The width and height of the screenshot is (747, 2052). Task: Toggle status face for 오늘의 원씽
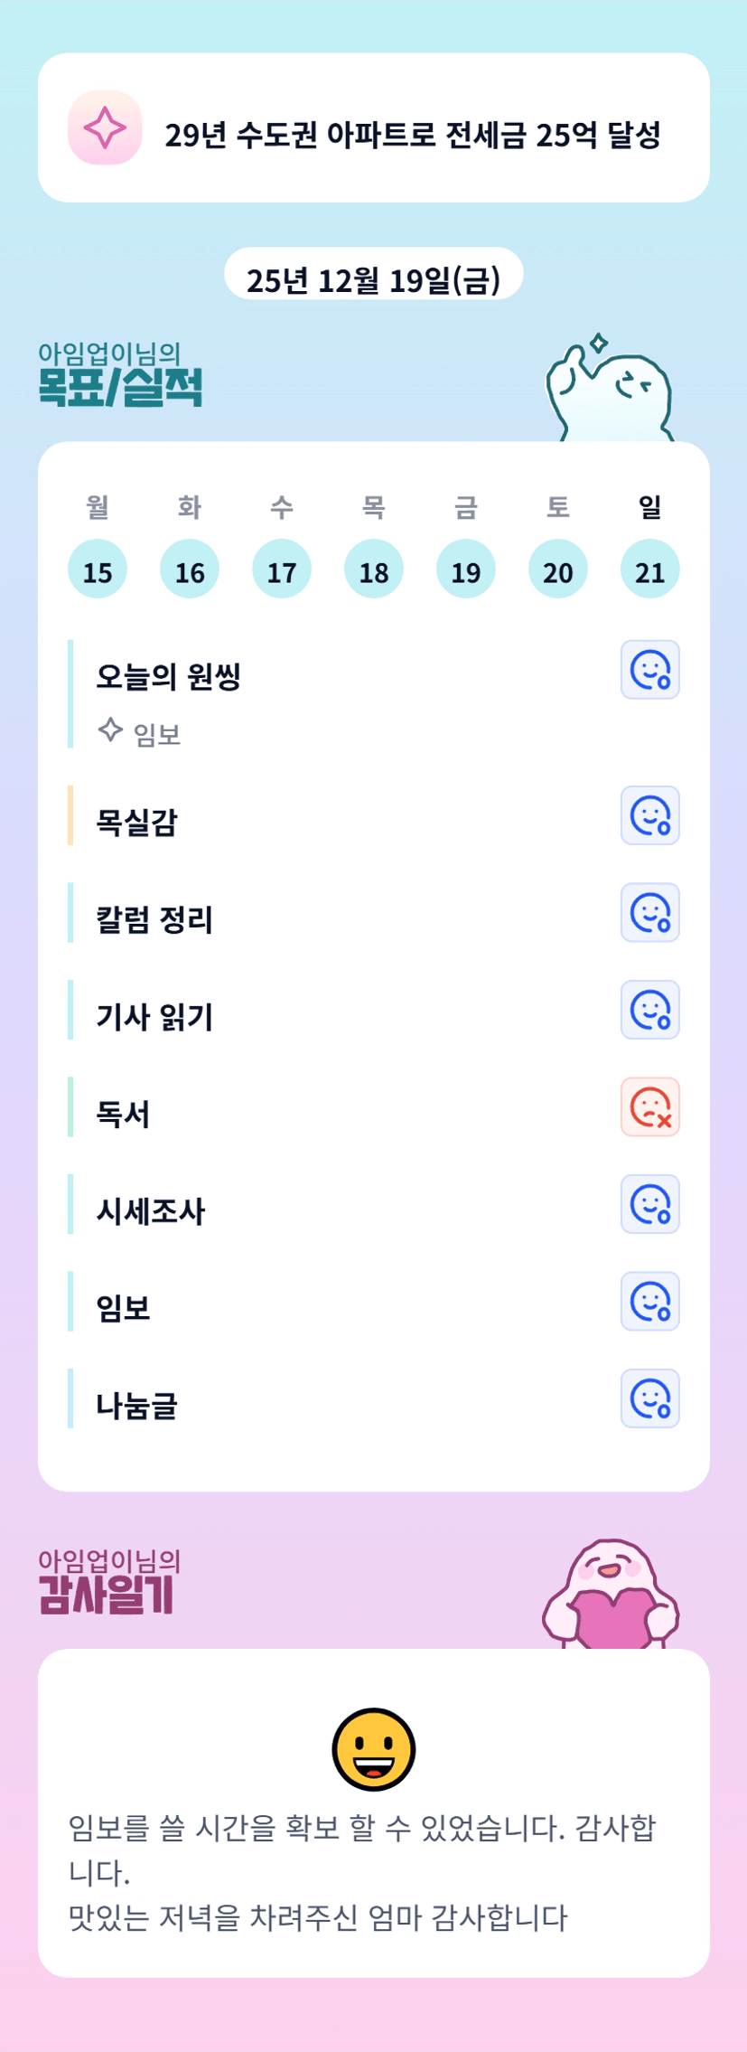click(x=649, y=670)
